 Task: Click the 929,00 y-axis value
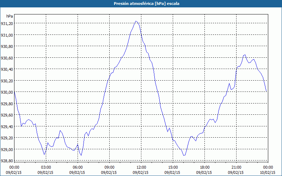coord(7,149)
